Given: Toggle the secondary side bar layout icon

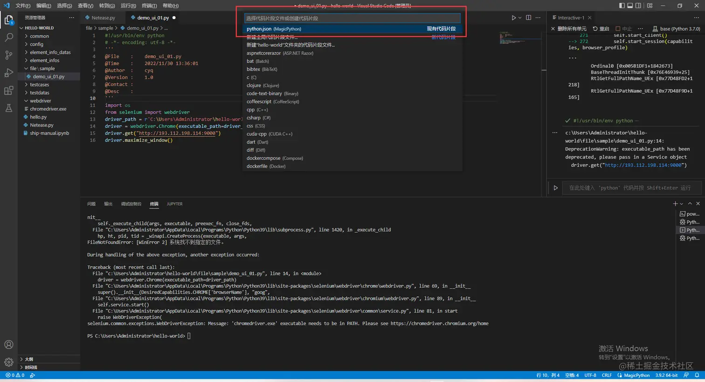Looking at the screenshot, I should 638,6.
